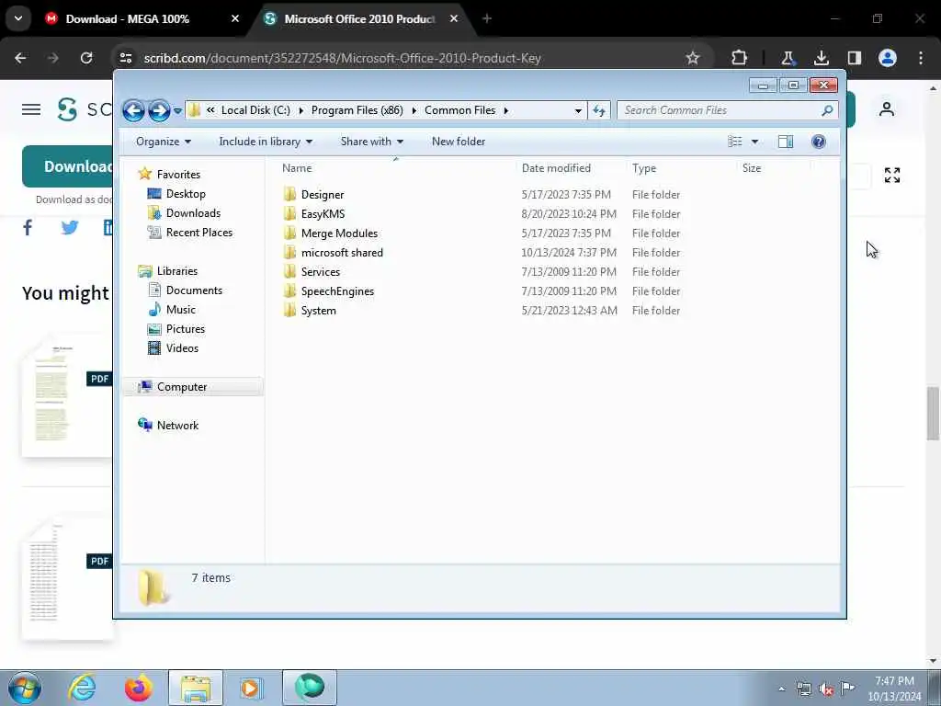Select the SpeechEngines folder
The image size is (941, 706).
pos(337,291)
